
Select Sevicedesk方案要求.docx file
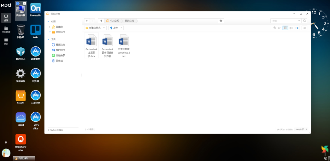tap(91, 46)
